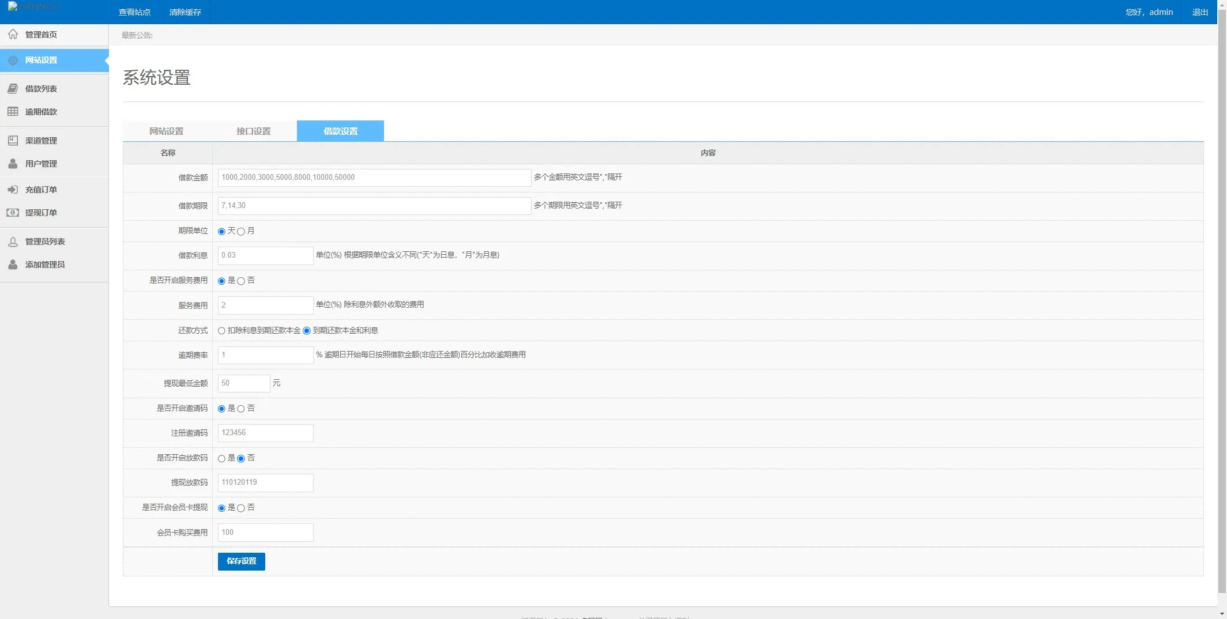Screen dimensions: 1227x619
Task: Select 月 as the 期限单位
Action: click(x=241, y=232)
